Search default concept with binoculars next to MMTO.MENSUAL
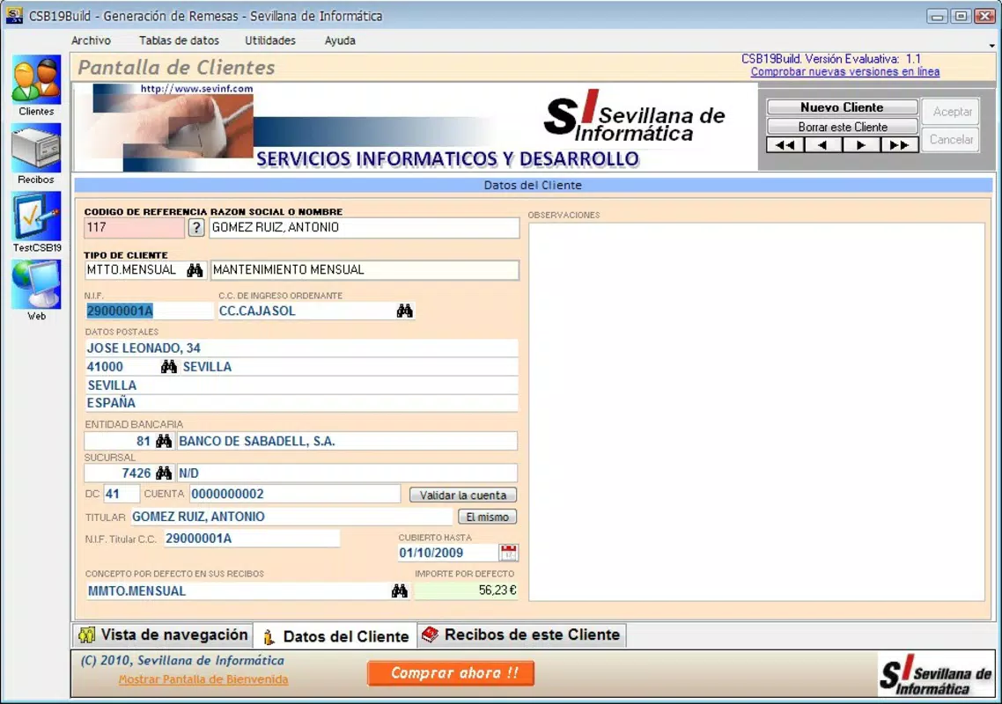 [x=400, y=591]
